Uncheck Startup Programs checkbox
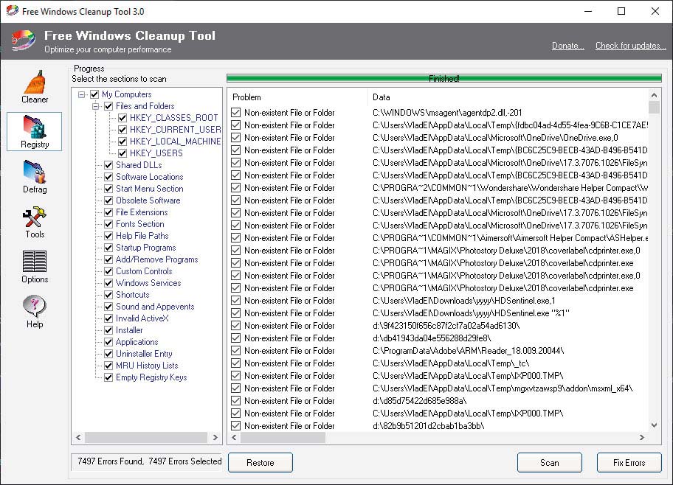This screenshot has width=673, height=485. [108, 248]
